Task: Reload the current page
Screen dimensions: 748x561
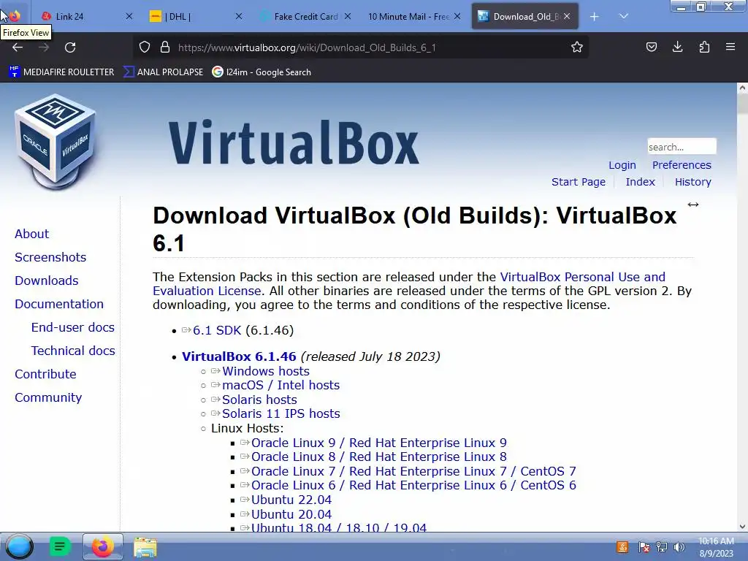Action: click(x=70, y=47)
